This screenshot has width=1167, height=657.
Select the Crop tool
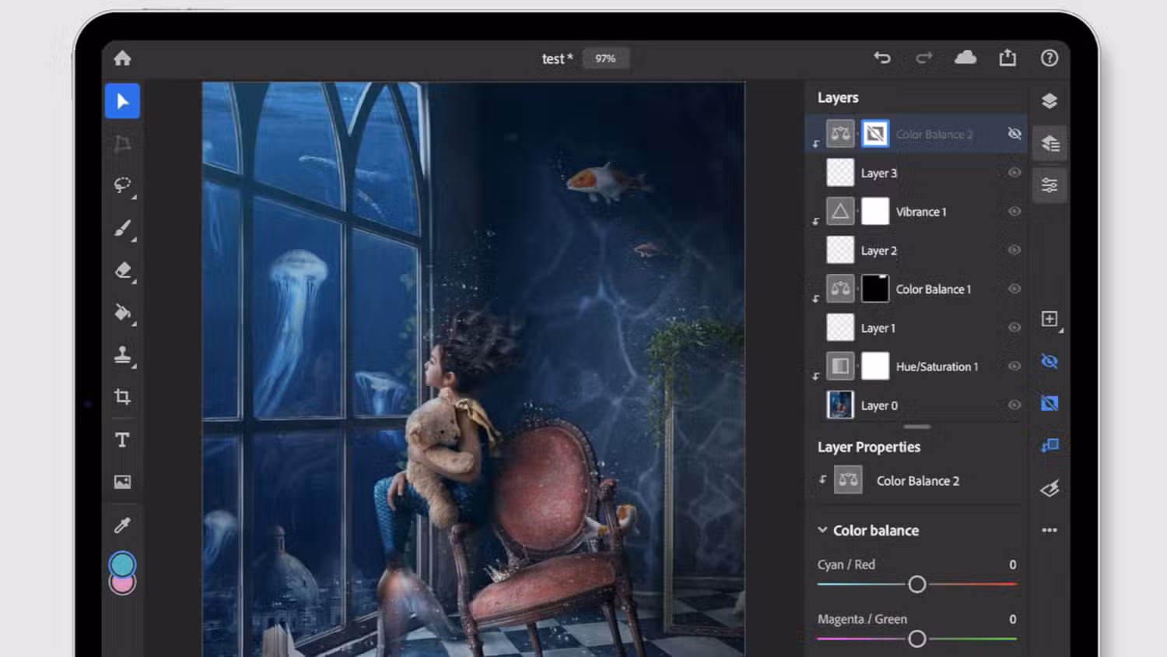122,397
